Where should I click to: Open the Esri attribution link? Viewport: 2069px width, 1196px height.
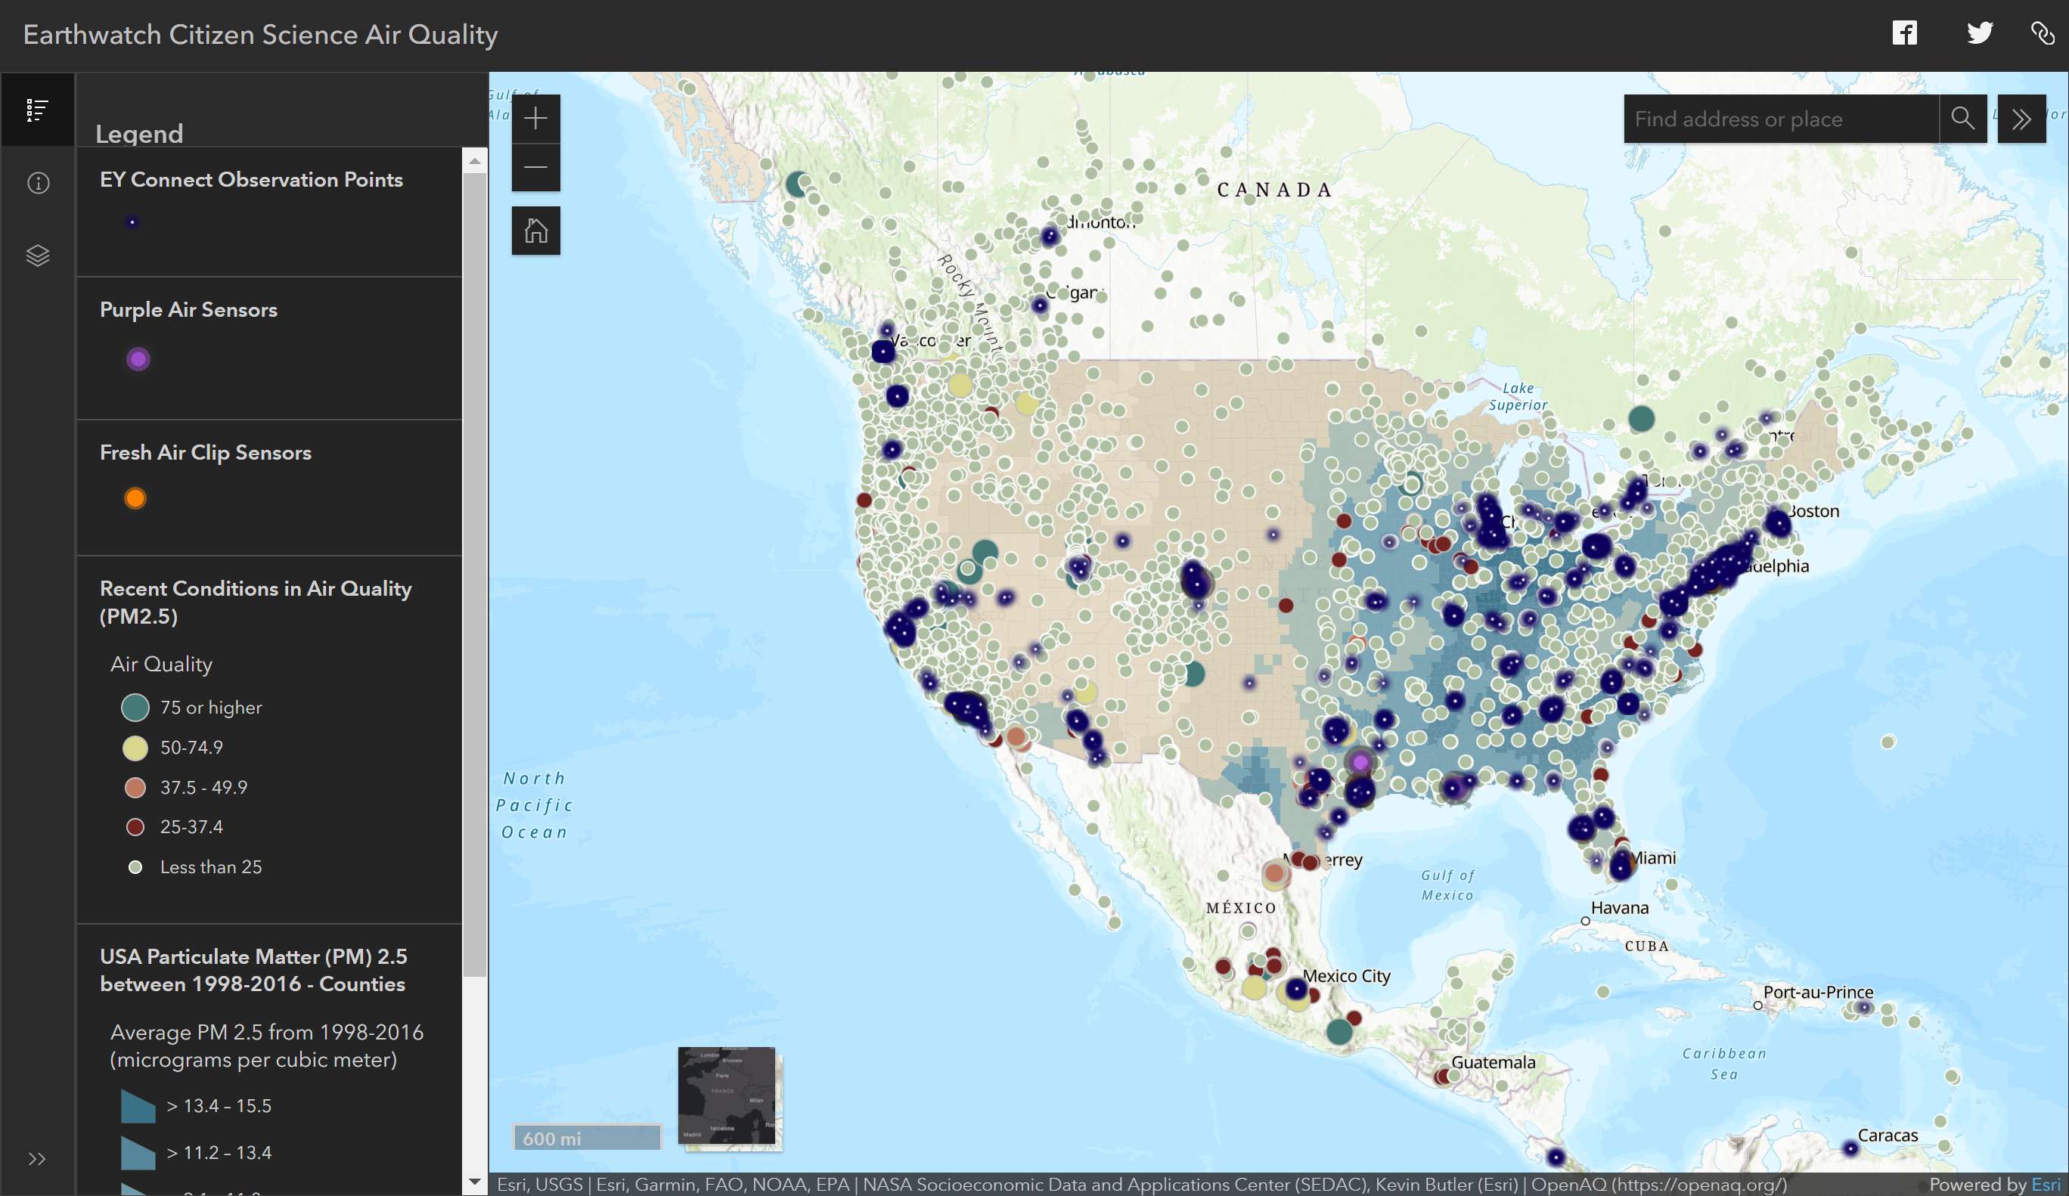(2043, 1185)
